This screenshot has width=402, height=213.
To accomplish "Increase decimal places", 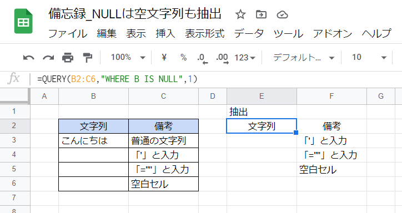I will (x=222, y=58).
